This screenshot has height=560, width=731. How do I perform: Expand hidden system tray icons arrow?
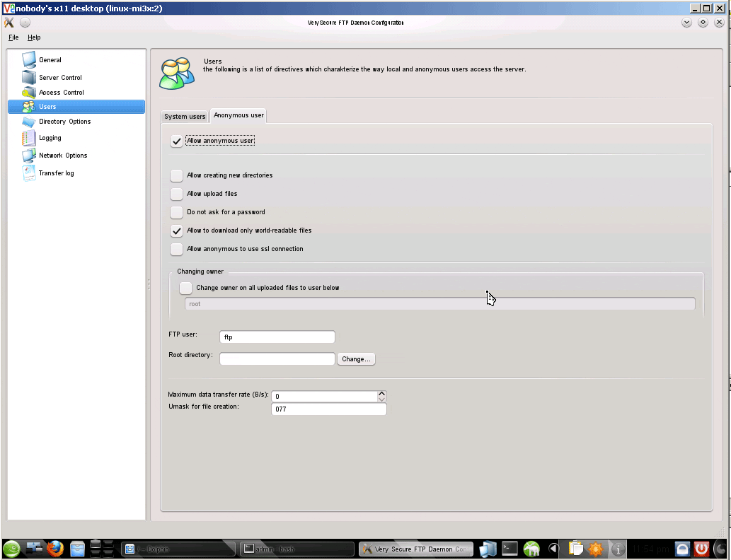[553, 549]
